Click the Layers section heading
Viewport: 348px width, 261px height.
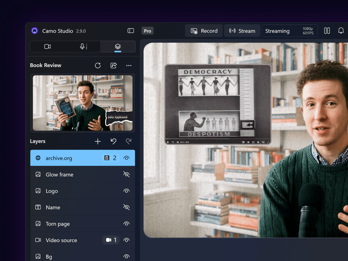click(38, 141)
